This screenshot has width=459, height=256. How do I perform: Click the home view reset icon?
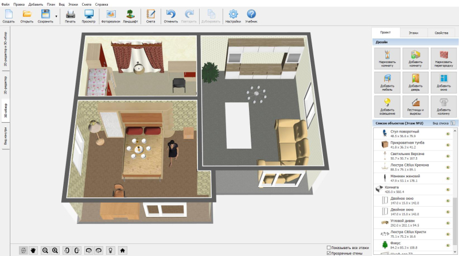tap(122, 250)
